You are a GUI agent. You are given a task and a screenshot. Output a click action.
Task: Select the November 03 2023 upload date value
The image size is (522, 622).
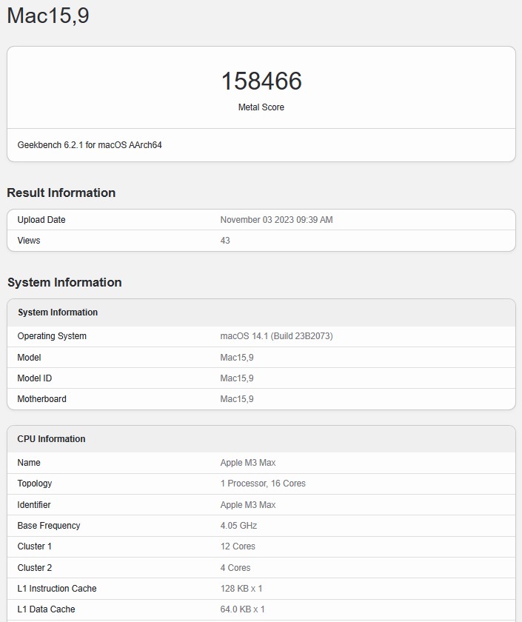click(276, 220)
